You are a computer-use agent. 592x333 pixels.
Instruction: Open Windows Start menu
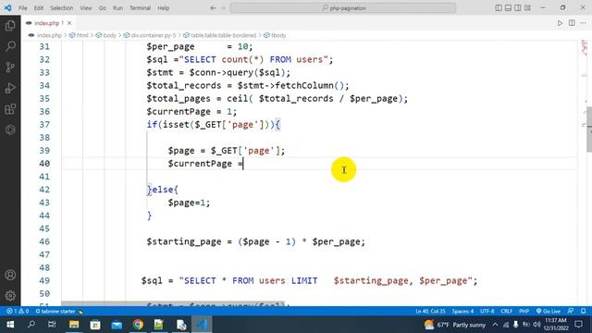pos(10,325)
